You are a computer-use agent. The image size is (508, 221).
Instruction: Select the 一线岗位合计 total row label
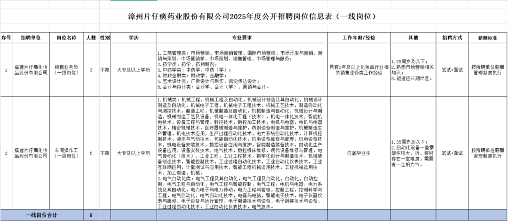tap(41, 215)
